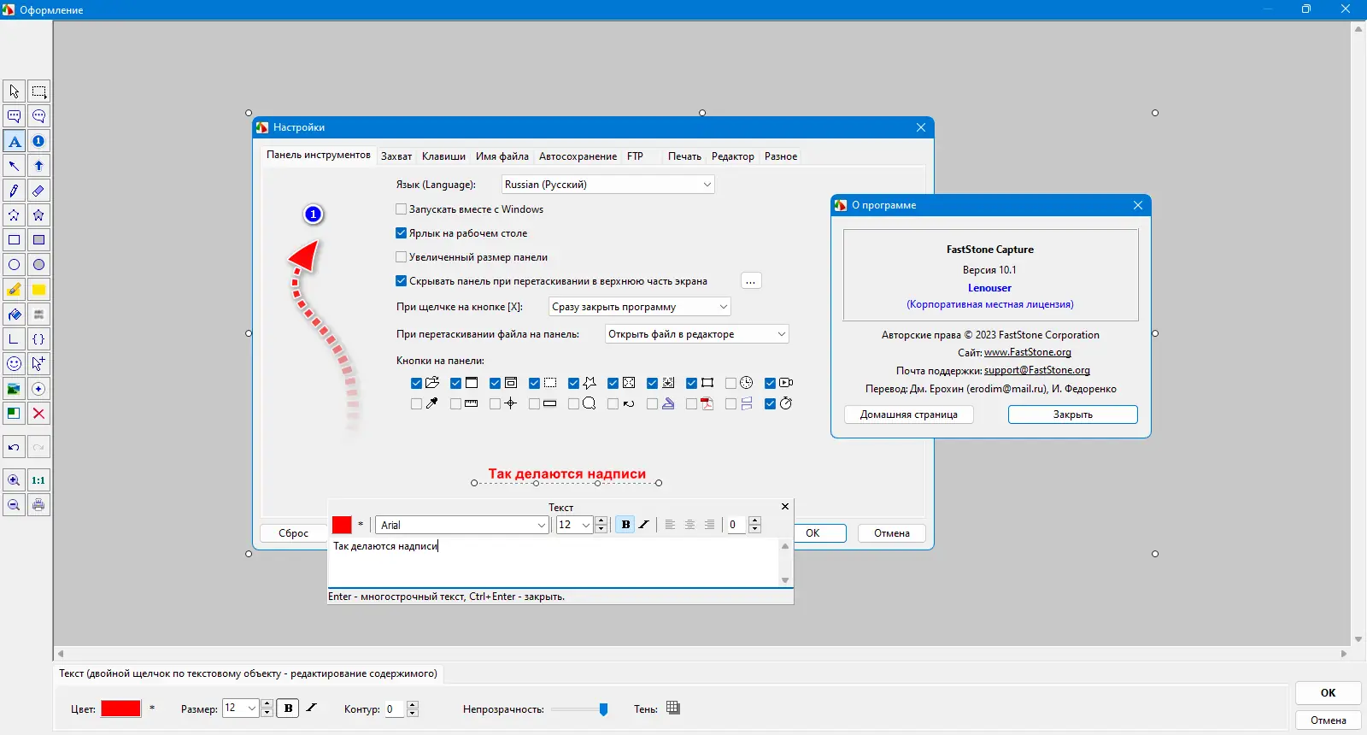Toggle Italic in the bottom options bar
The image size is (1367, 735).
click(311, 709)
